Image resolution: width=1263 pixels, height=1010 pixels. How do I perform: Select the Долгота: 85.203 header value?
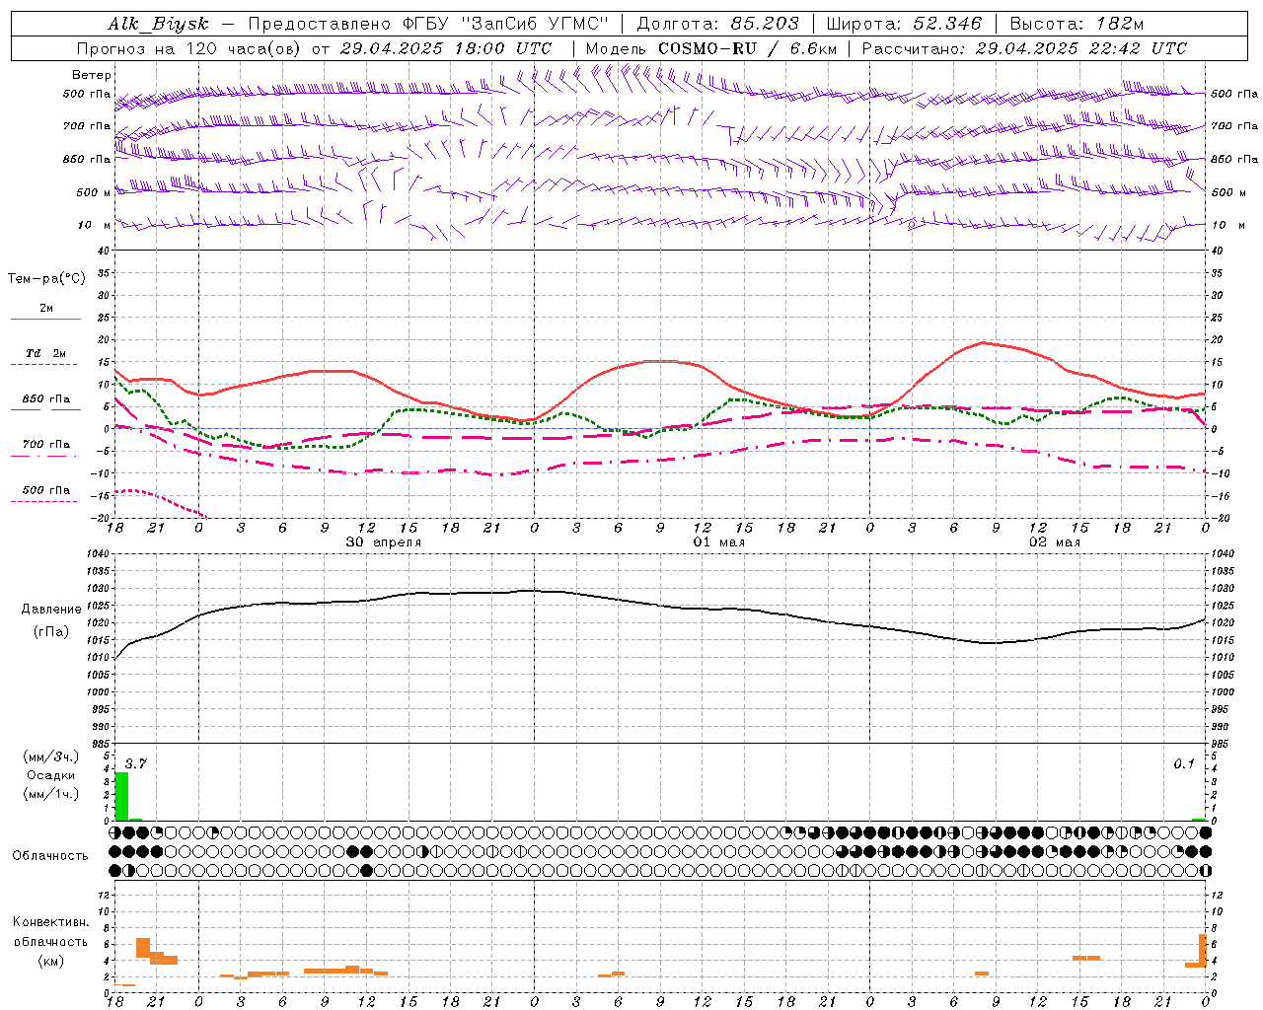point(717,24)
